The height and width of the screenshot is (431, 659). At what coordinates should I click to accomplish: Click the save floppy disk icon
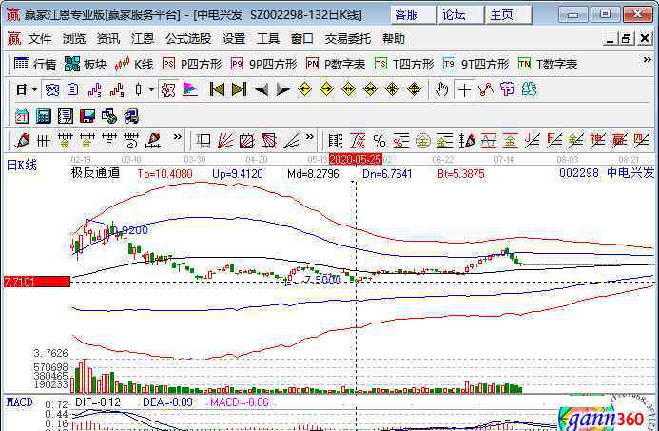pyautogui.click(x=87, y=116)
